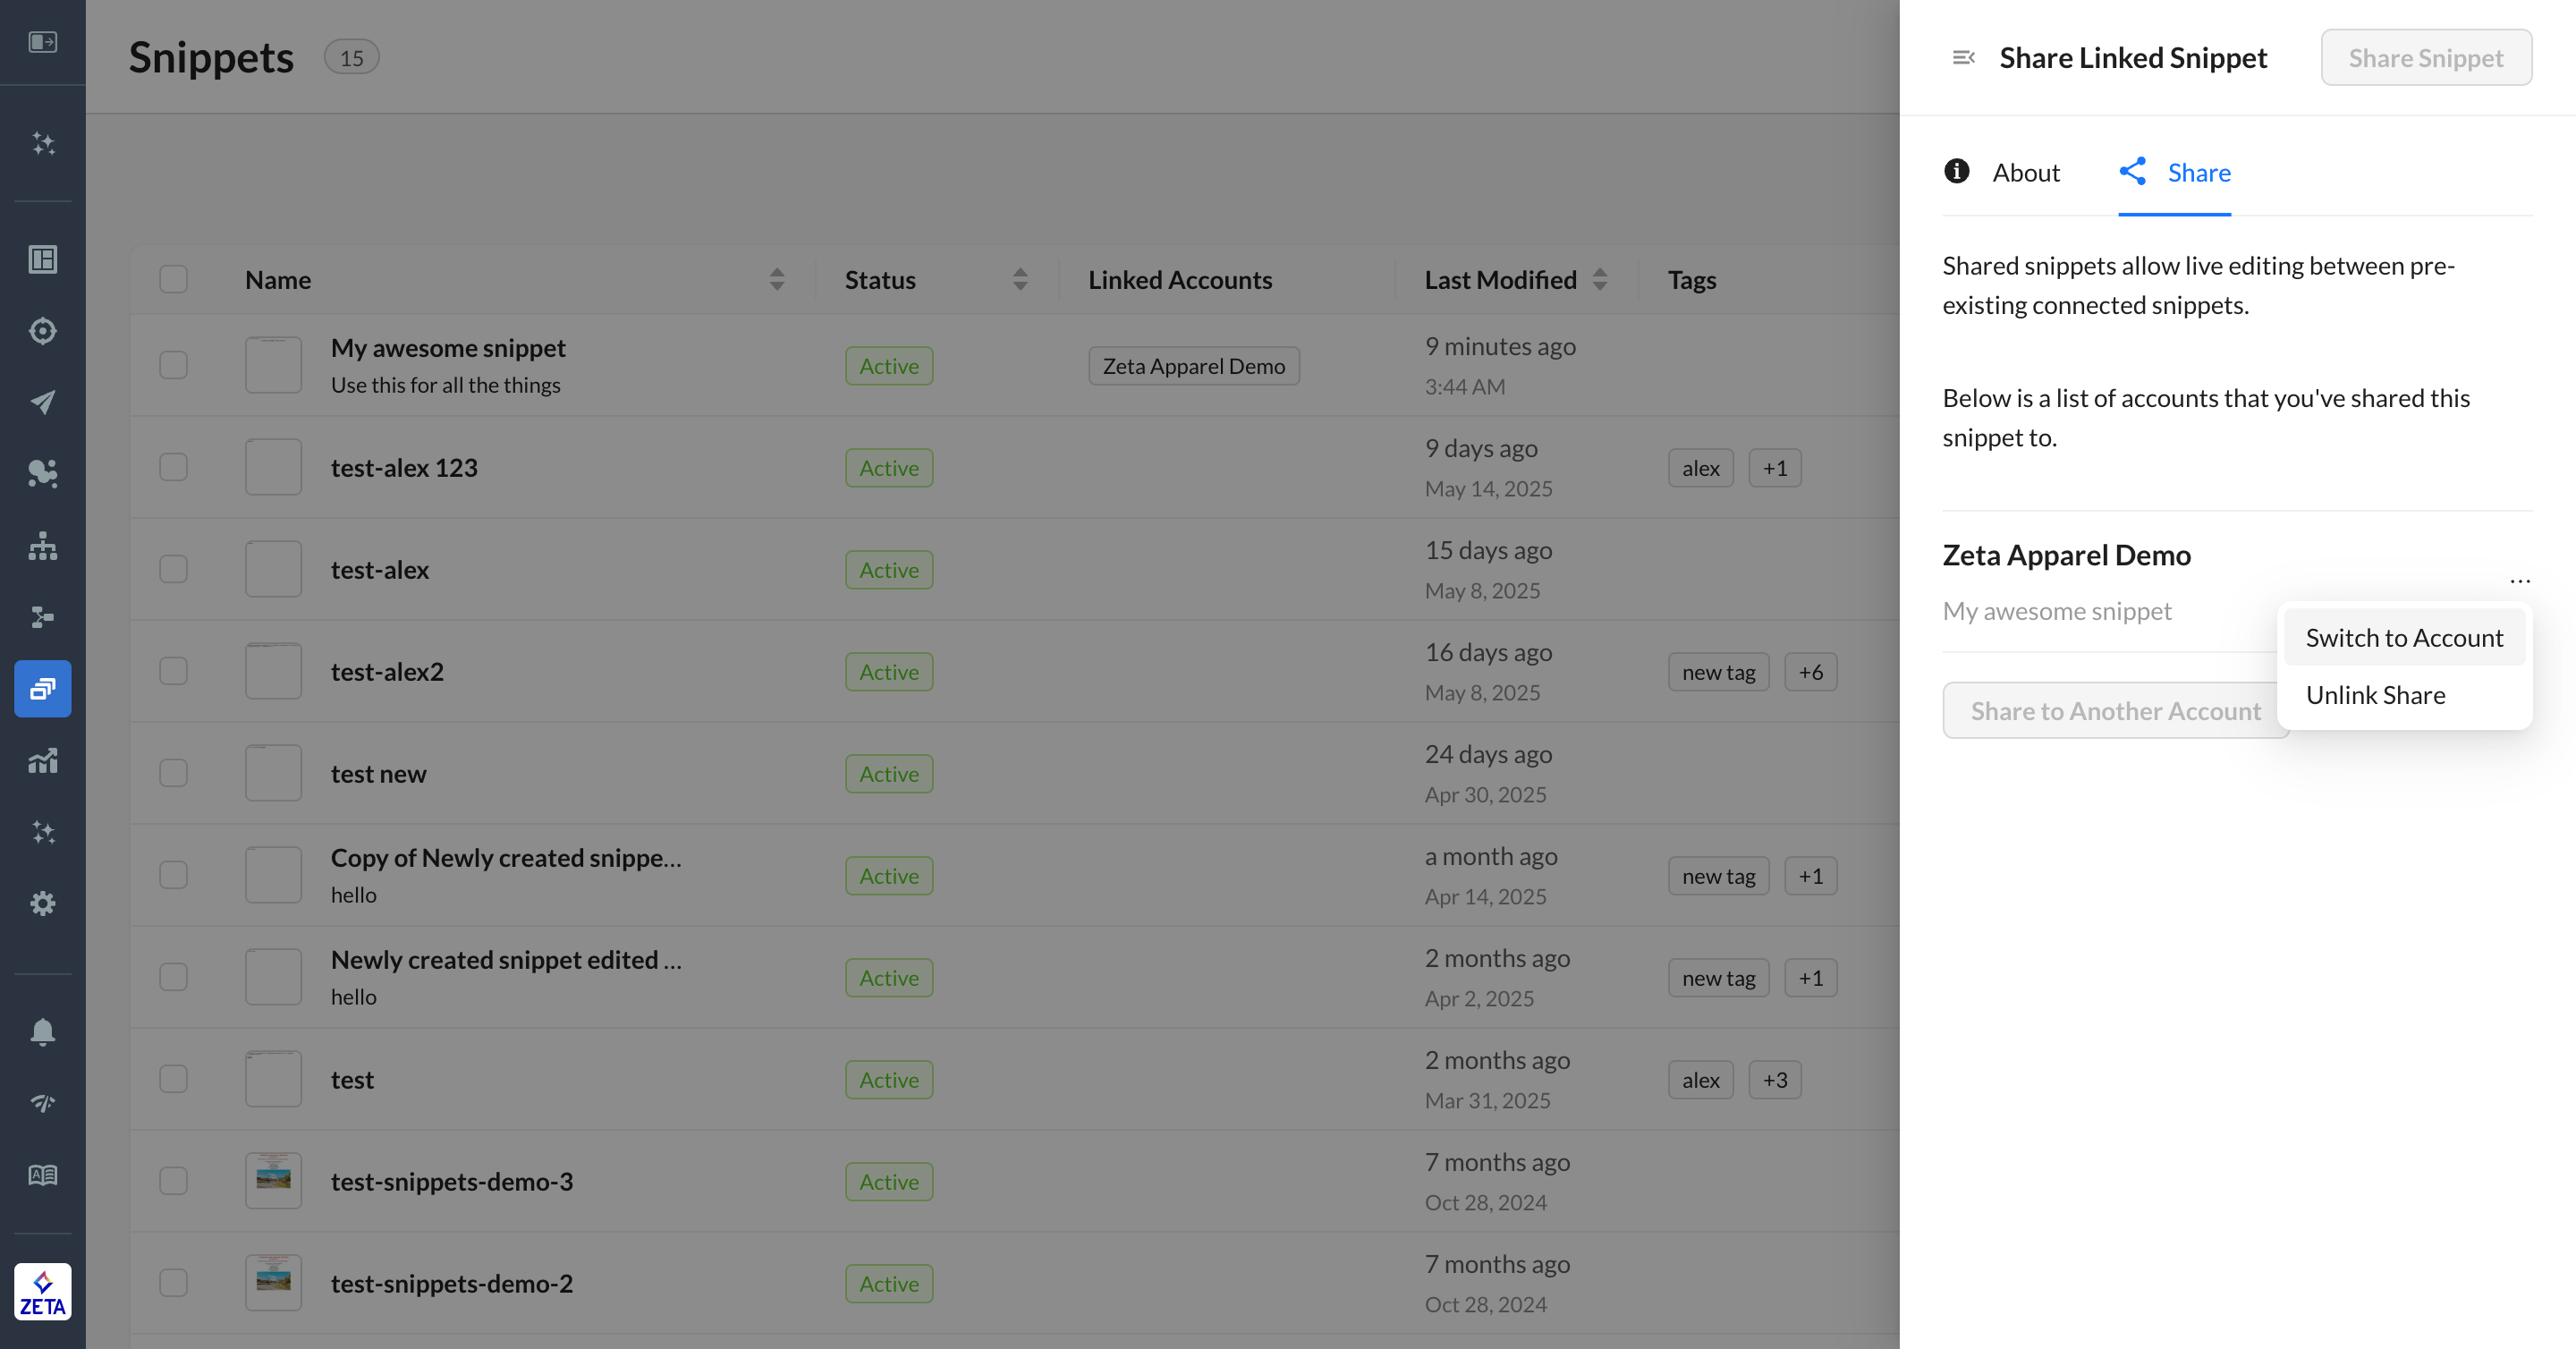Click the paper plane campaigns icon
The image size is (2576, 1349).
(x=42, y=402)
